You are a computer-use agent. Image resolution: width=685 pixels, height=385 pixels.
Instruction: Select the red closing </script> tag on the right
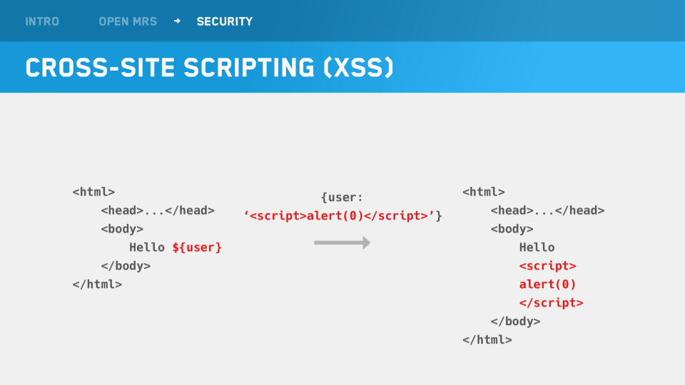point(551,303)
